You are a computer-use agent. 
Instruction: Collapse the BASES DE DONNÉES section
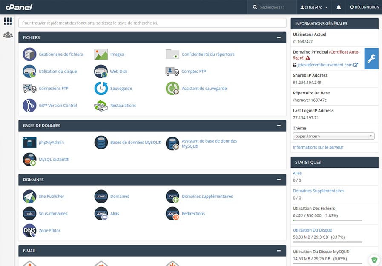[279, 126]
